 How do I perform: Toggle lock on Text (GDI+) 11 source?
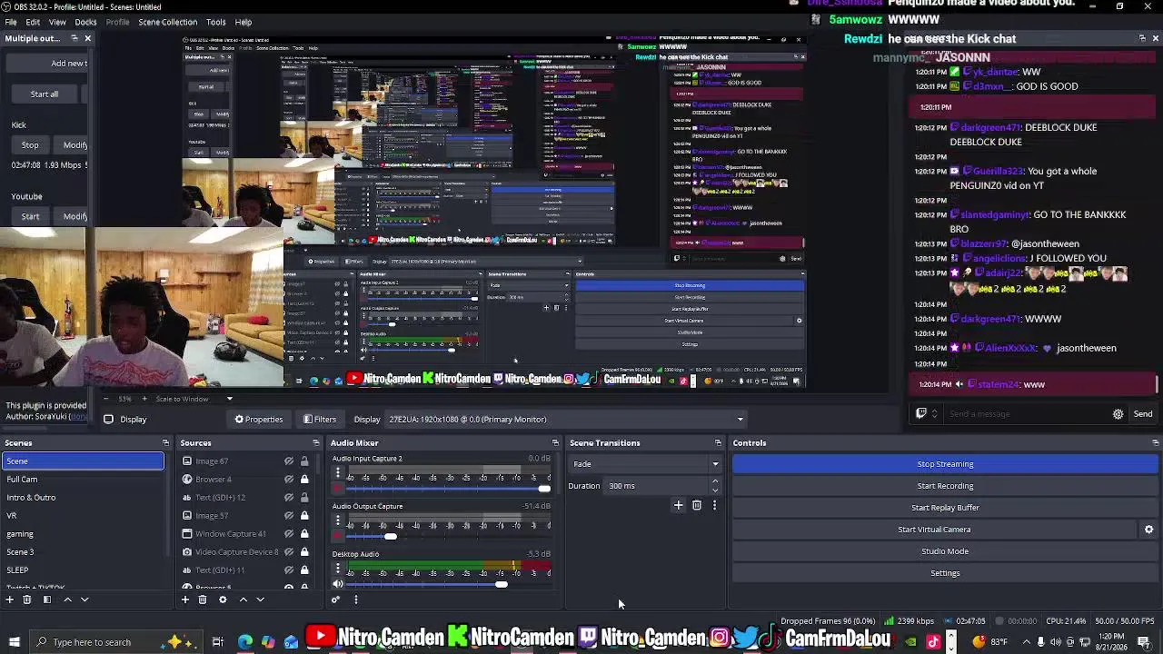[304, 570]
